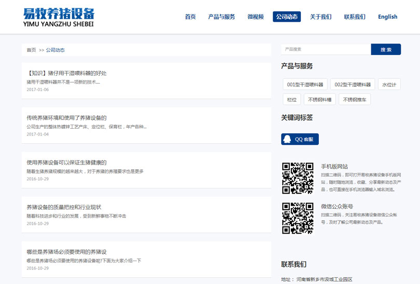Click the 首页 breadcrumb link
This screenshot has height=284, width=420.
point(31,50)
